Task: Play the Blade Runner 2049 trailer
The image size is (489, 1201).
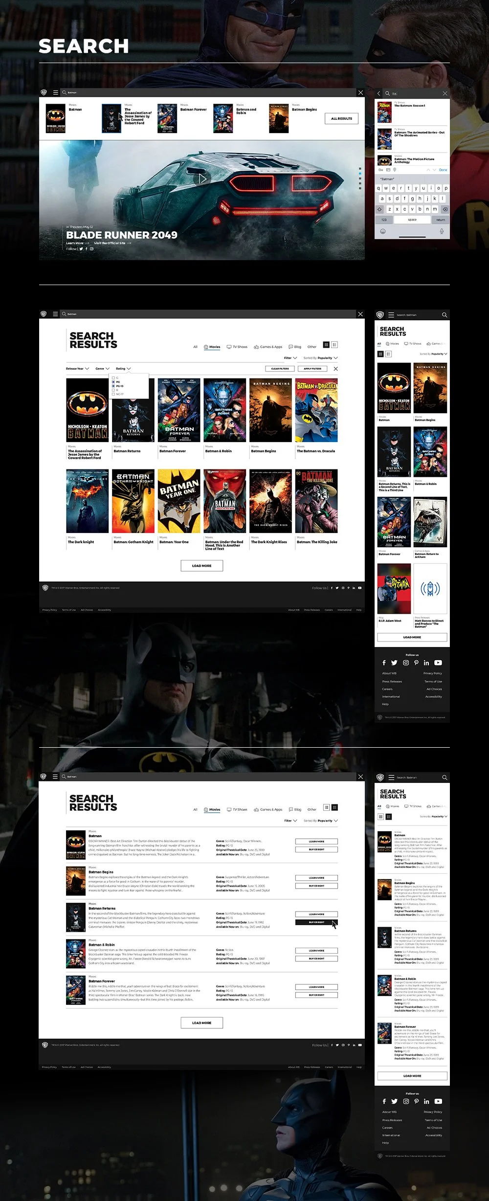Action: [202, 179]
